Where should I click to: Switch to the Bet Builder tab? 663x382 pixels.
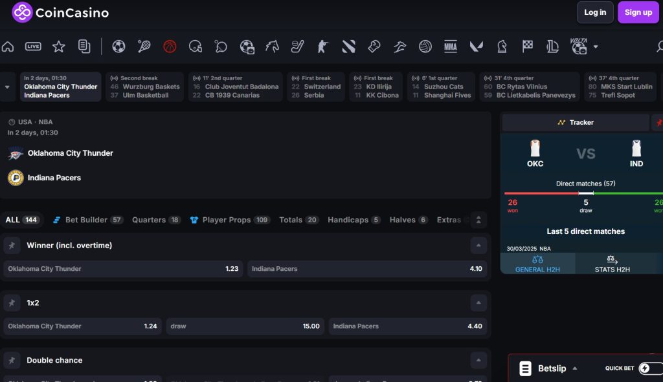point(88,220)
